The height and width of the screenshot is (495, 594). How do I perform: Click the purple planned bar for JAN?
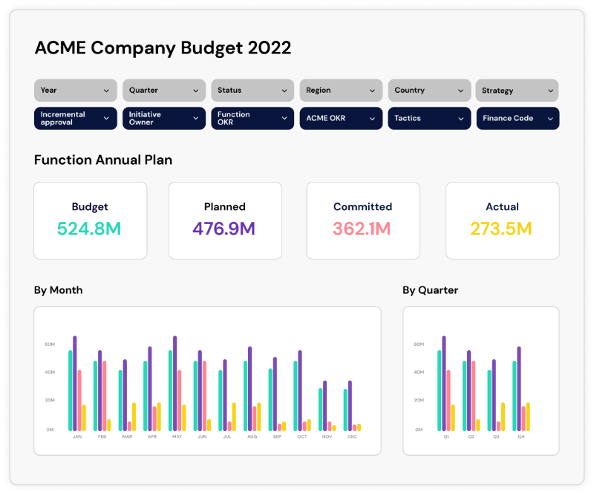(75, 383)
